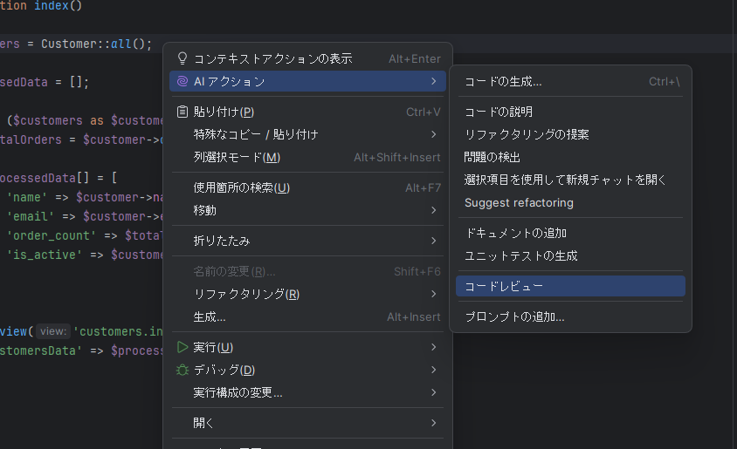The height and width of the screenshot is (449, 737).
Task: Click the bug icon beside デバッグ
Action: tap(183, 370)
